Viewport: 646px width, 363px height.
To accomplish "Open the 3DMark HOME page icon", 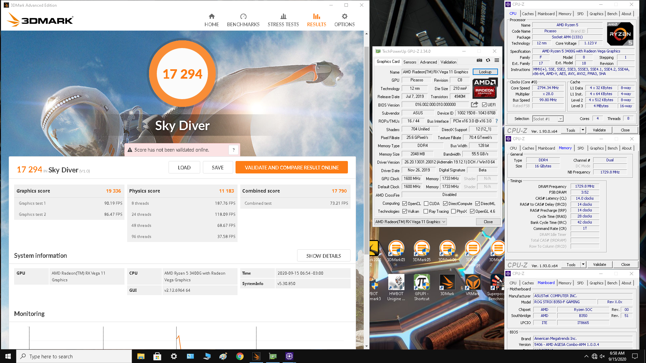I will coord(212,16).
